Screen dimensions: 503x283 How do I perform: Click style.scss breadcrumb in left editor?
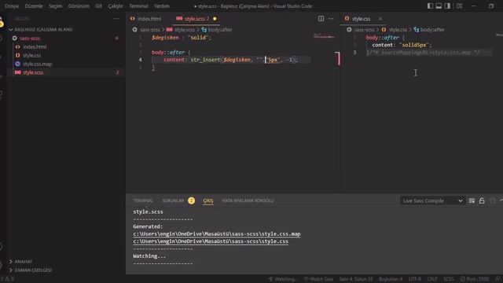[185, 30]
